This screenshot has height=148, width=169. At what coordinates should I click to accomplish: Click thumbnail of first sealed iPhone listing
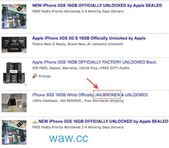click(14, 16)
